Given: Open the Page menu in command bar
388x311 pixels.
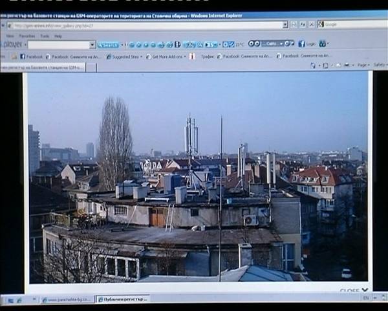Looking at the screenshot, I should pyautogui.click(x=363, y=65).
